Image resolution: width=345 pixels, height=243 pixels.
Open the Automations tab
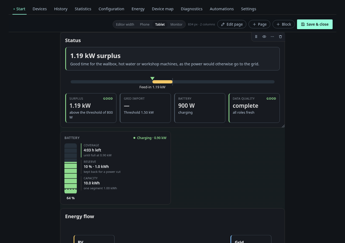(222, 9)
